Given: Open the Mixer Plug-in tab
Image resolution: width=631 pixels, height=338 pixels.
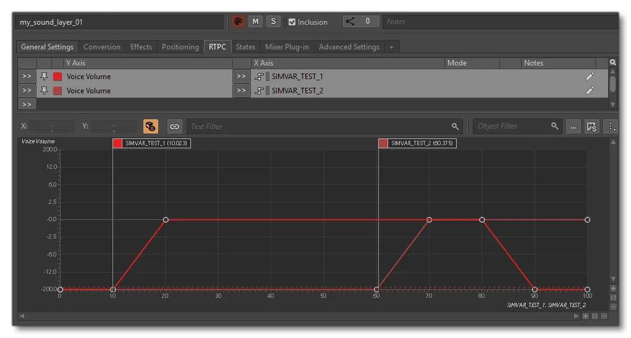Looking at the screenshot, I should pyautogui.click(x=287, y=47).
